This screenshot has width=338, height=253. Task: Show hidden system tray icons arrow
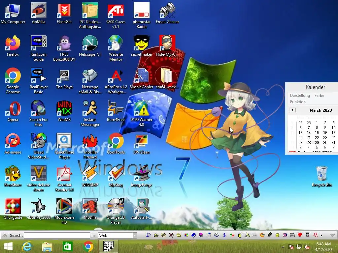click(283, 247)
